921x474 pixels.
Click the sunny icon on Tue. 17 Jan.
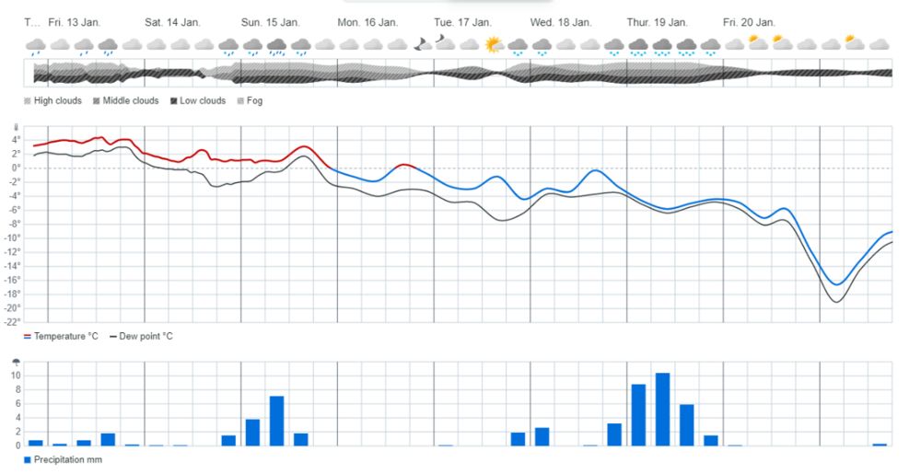494,44
